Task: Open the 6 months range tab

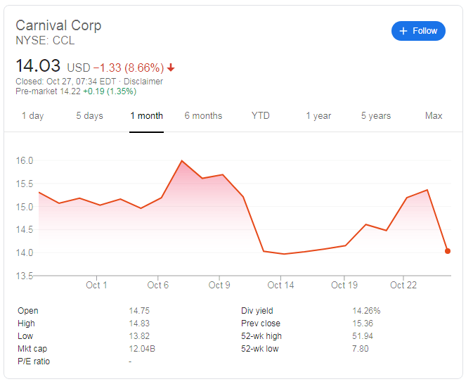Action: point(203,116)
